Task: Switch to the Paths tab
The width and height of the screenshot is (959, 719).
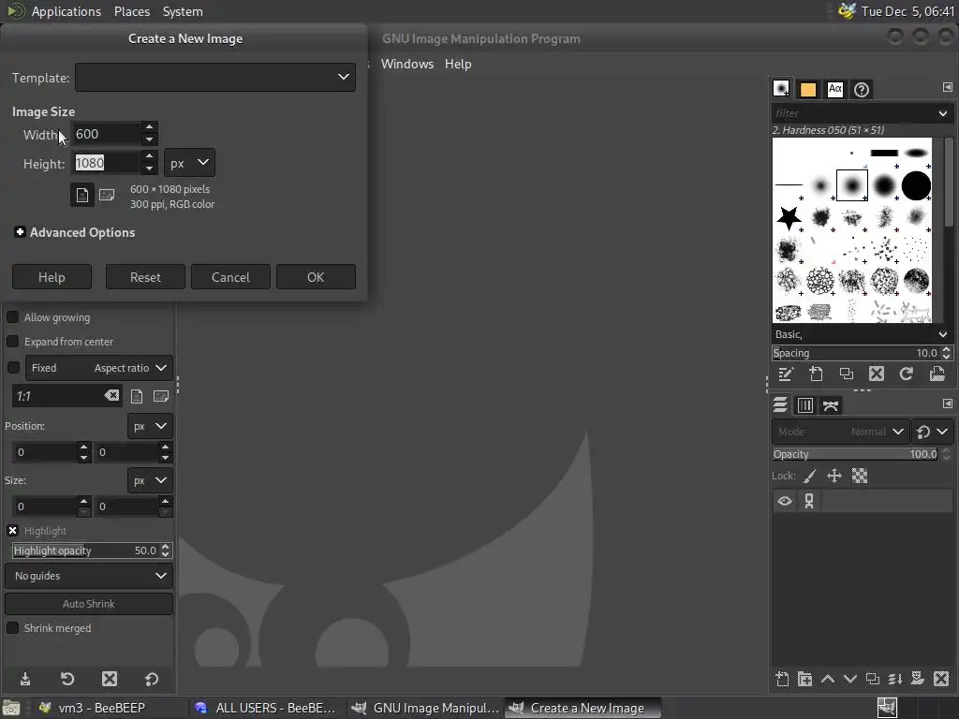Action: 831,404
